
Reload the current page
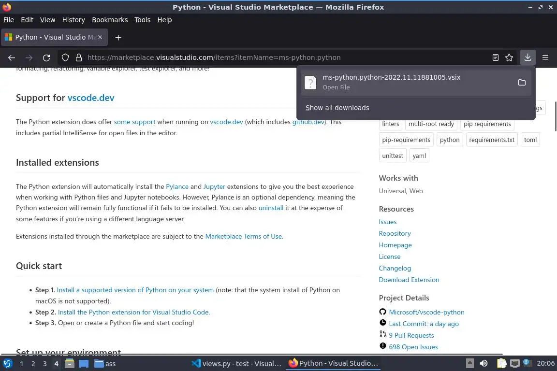tap(46, 57)
